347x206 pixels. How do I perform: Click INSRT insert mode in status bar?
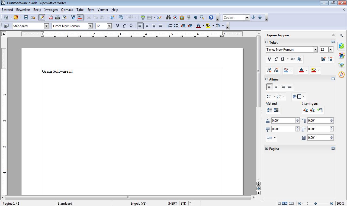[172, 203]
